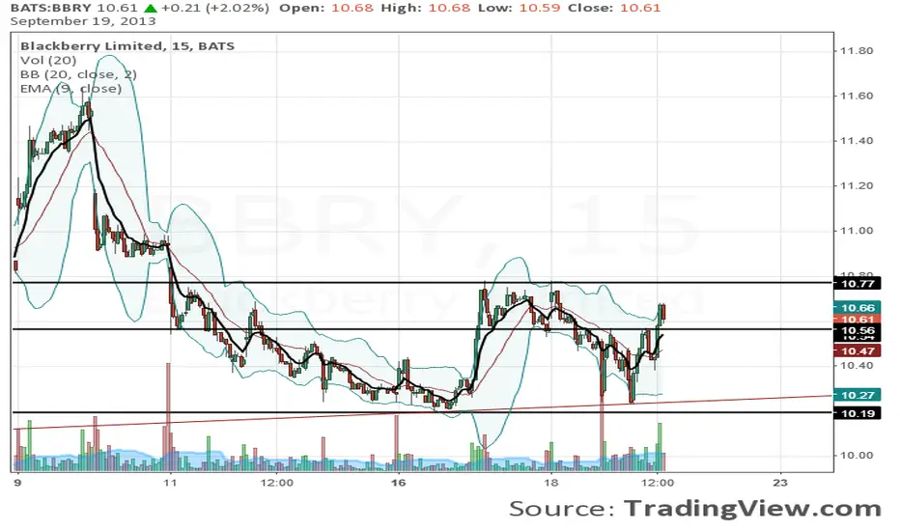
Task: Click the 10.19 horizontal line price label
Action: [x=858, y=413]
